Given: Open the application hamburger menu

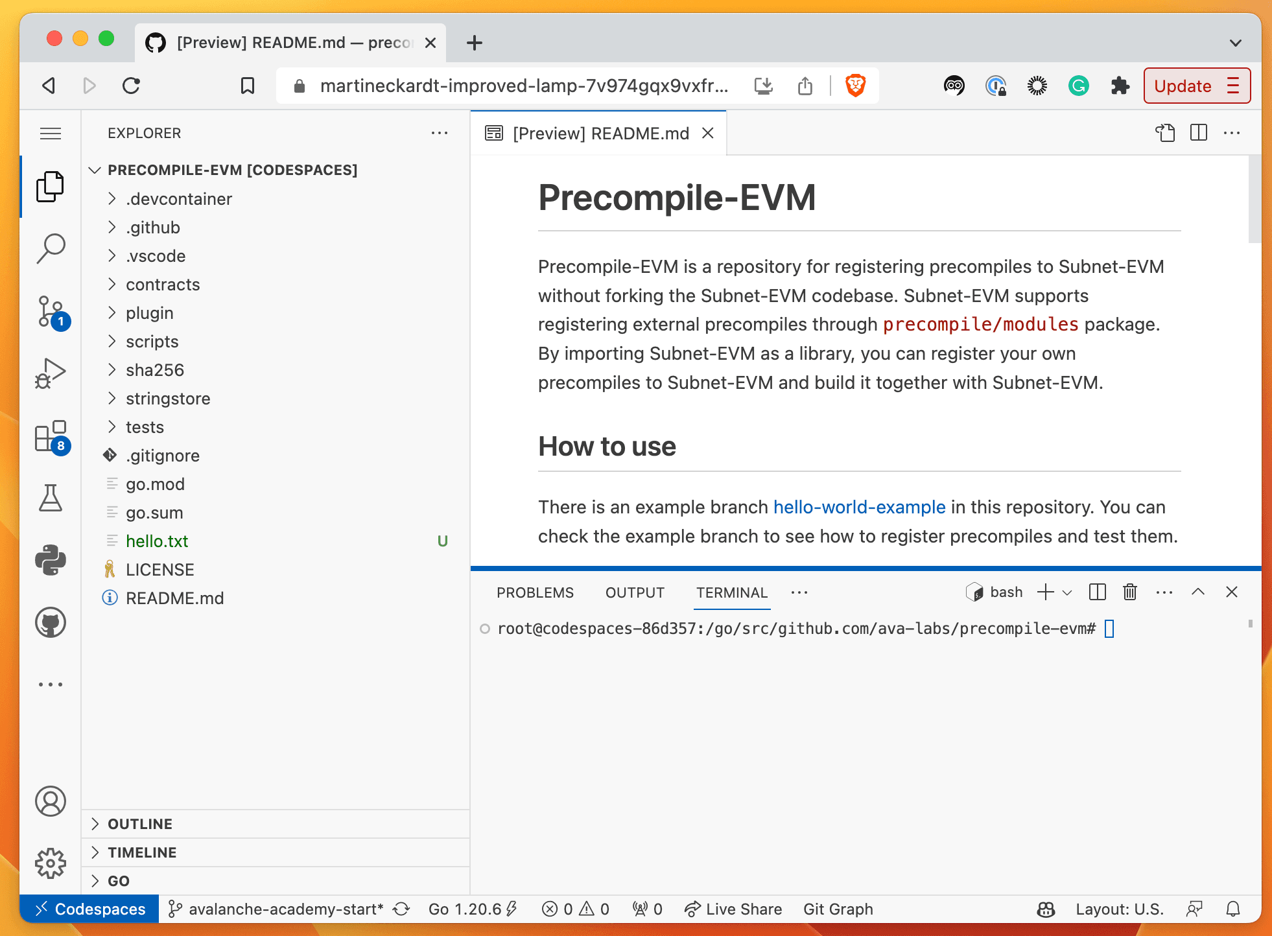Looking at the screenshot, I should tap(51, 134).
